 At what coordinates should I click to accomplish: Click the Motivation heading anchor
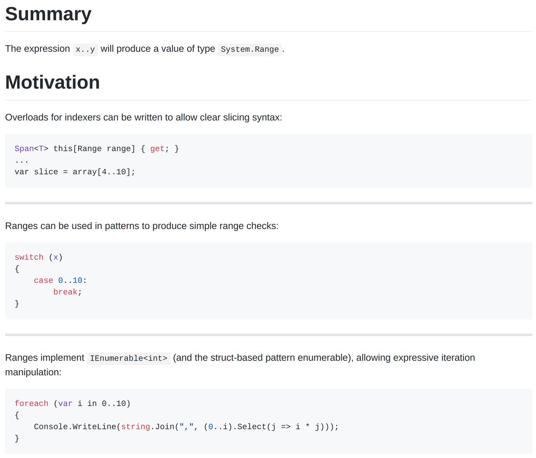52,82
